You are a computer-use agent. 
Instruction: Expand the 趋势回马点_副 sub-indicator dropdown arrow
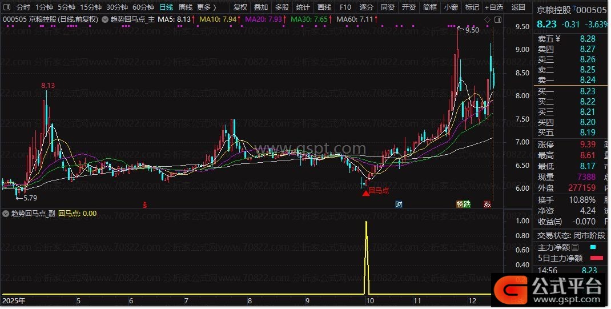[x=6, y=214]
